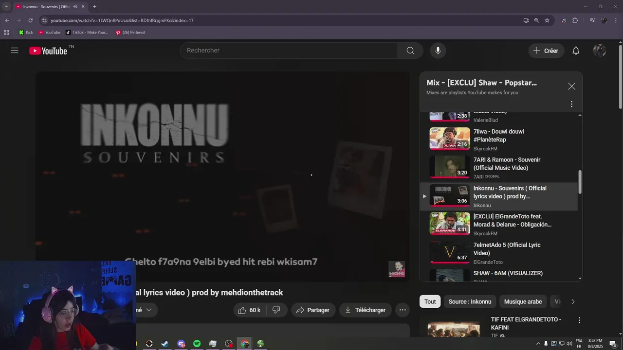This screenshot has width=623, height=350.
Task: Open the media controls music-note icon
Action: 592,20
